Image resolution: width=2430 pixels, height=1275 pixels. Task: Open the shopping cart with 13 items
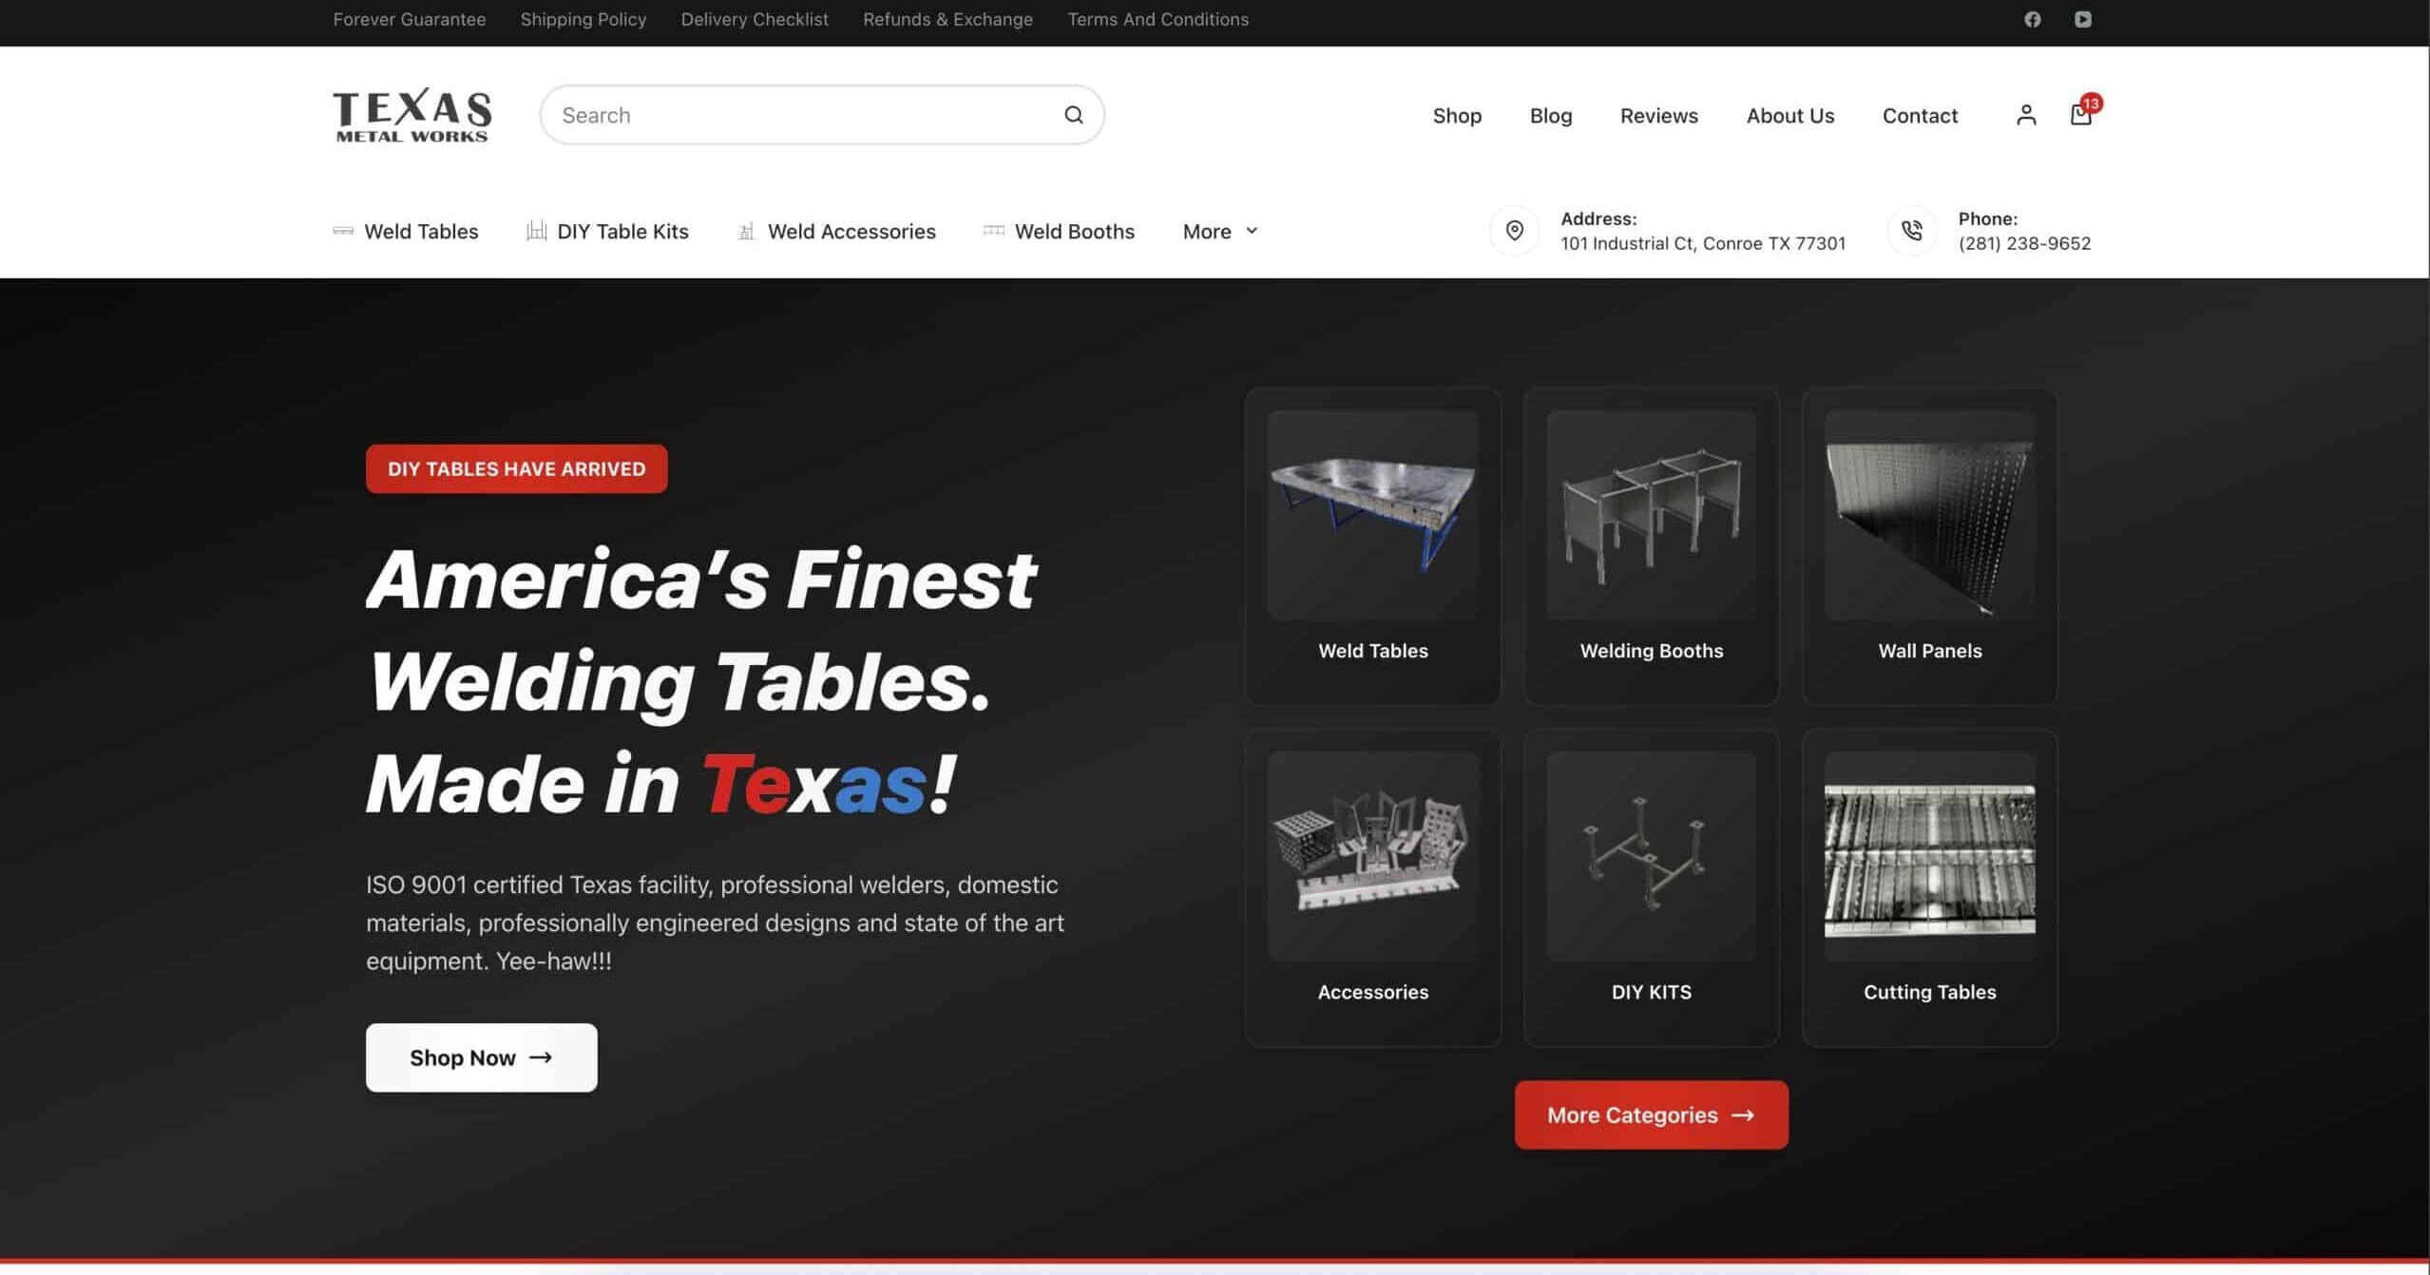[2080, 115]
